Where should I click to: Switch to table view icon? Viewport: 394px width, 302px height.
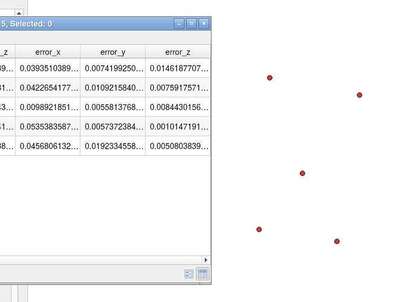click(203, 274)
